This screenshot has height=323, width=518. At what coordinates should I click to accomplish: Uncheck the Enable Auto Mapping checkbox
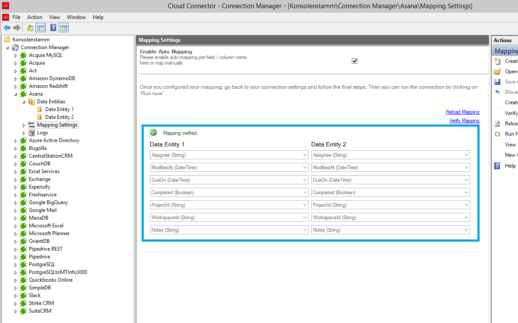354,61
